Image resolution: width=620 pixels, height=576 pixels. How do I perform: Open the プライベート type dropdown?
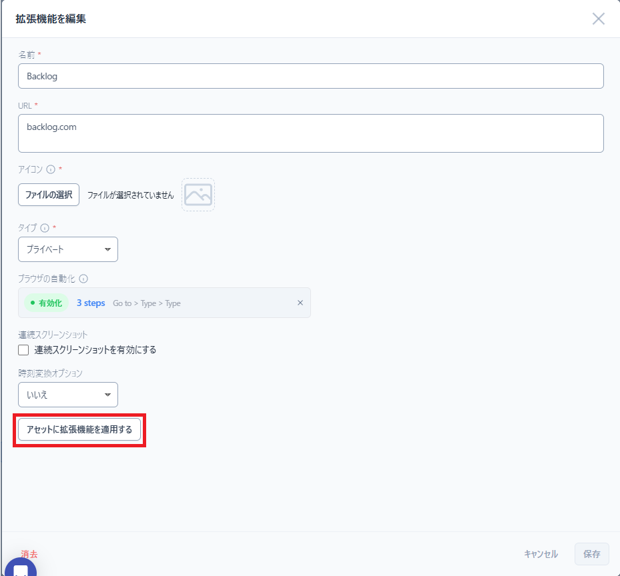click(68, 249)
